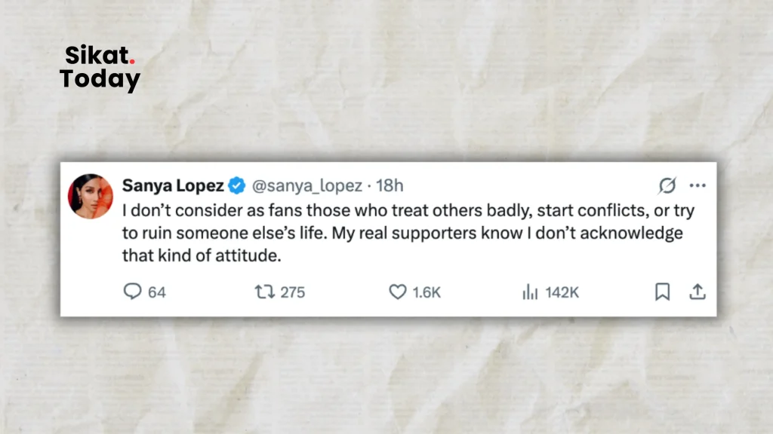The width and height of the screenshot is (773, 434).
Task: Like the tweet with the heart icon
Action: pyautogui.click(x=397, y=292)
